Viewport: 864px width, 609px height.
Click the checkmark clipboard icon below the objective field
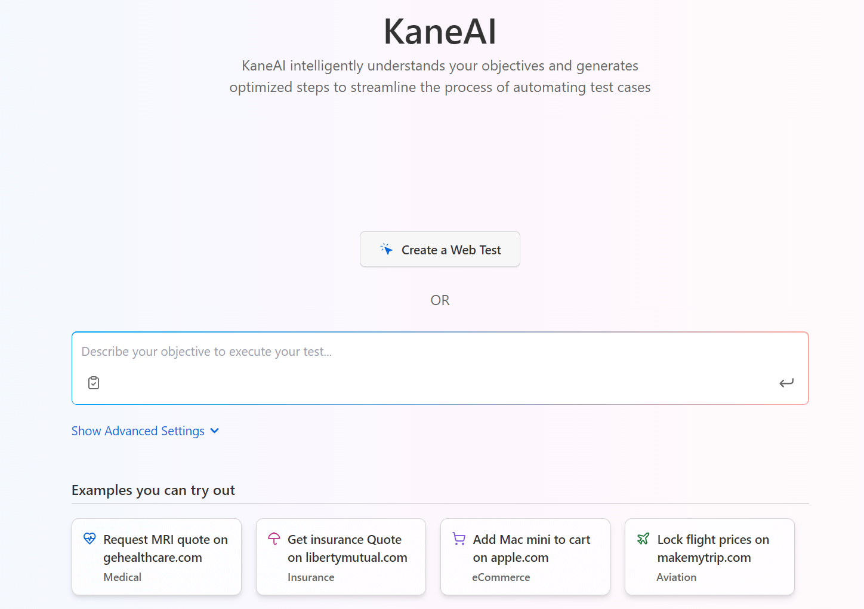click(x=94, y=382)
